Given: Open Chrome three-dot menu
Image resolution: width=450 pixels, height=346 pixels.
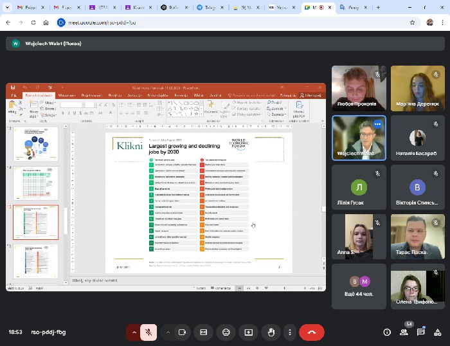Looking at the screenshot, I should click(442, 21).
